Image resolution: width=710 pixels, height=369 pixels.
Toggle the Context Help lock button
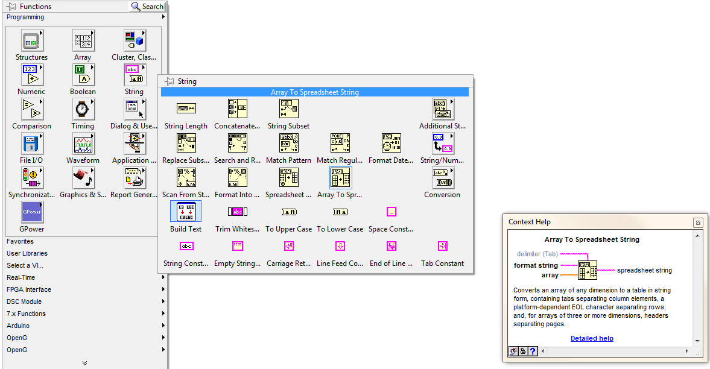click(x=523, y=351)
